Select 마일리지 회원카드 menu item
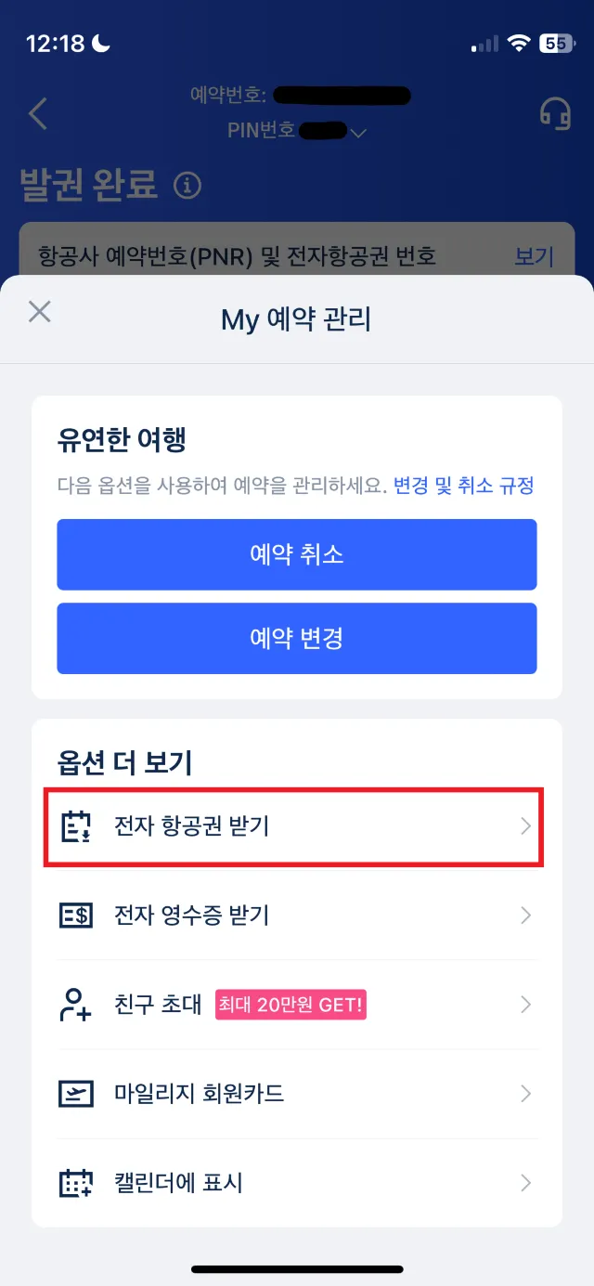Image resolution: width=594 pixels, height=1286 pixels. (199, 1094)
